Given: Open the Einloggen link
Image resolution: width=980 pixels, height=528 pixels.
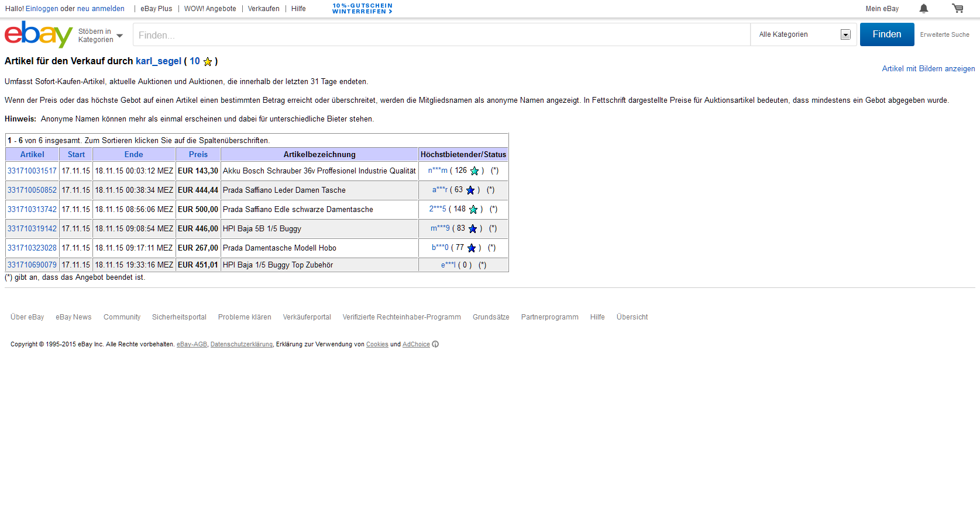Looking at the screenshot, I should (x=42, y=9).
